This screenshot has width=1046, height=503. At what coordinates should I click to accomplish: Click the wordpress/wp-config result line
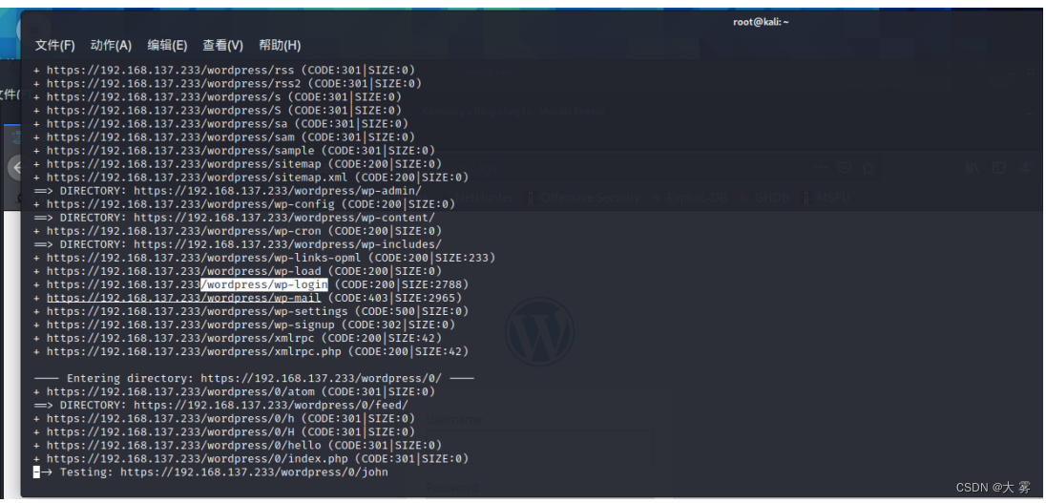[x=244, y=204]
